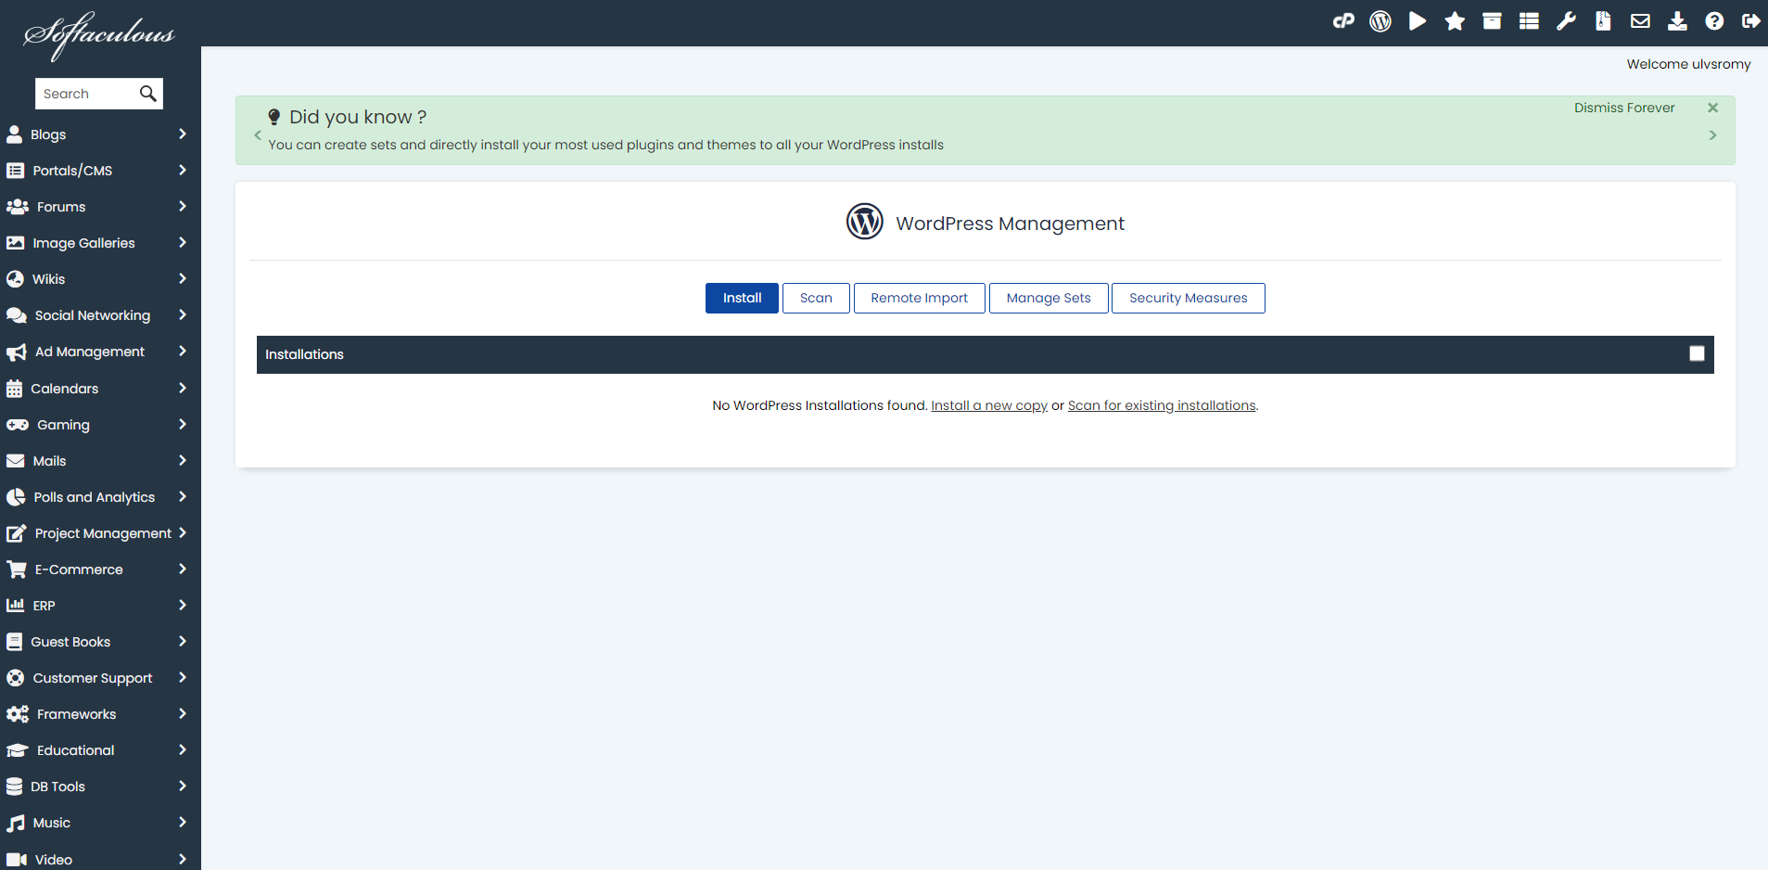
Task: Advance tips with the right chevron arrow
Action: coord(1712,134)
